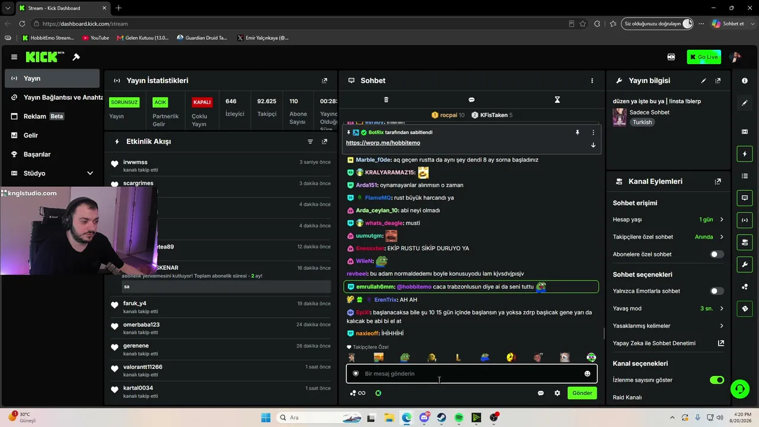Screen dimensions: 759x427
Task: Open Yasaklanmış kelimeler chevron
Action: pos(722,326)
